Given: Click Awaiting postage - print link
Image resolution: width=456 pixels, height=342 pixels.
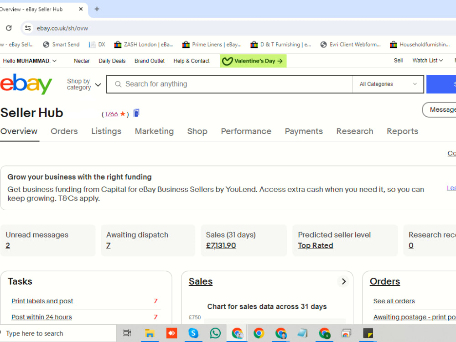Looking at the screenshot, I should (415, 317).
